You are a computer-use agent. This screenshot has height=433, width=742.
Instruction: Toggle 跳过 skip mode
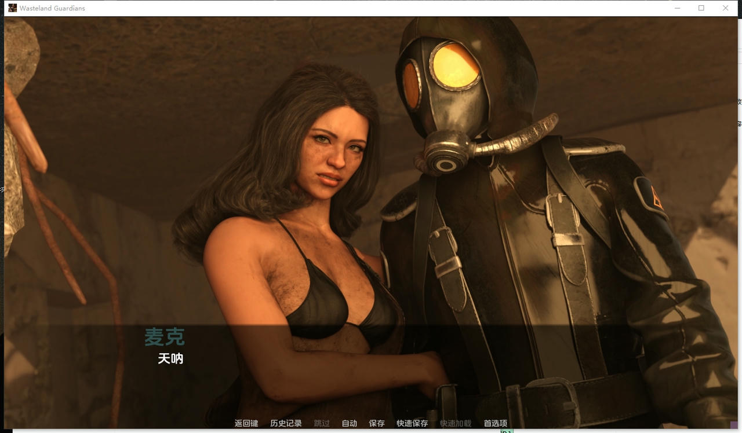[321, 423]
